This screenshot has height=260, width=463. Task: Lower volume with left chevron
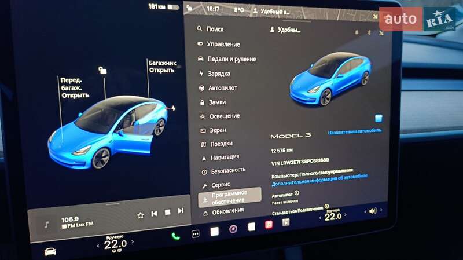(x=365, y=212)
